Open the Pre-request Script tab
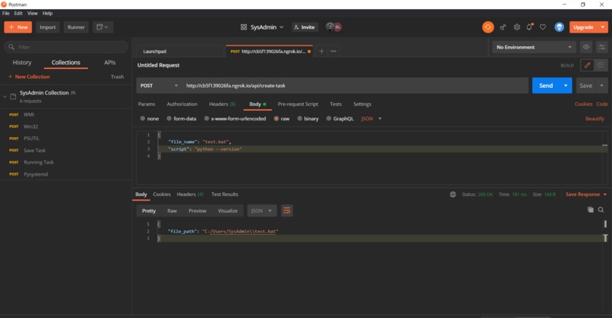 click(298, 104)
